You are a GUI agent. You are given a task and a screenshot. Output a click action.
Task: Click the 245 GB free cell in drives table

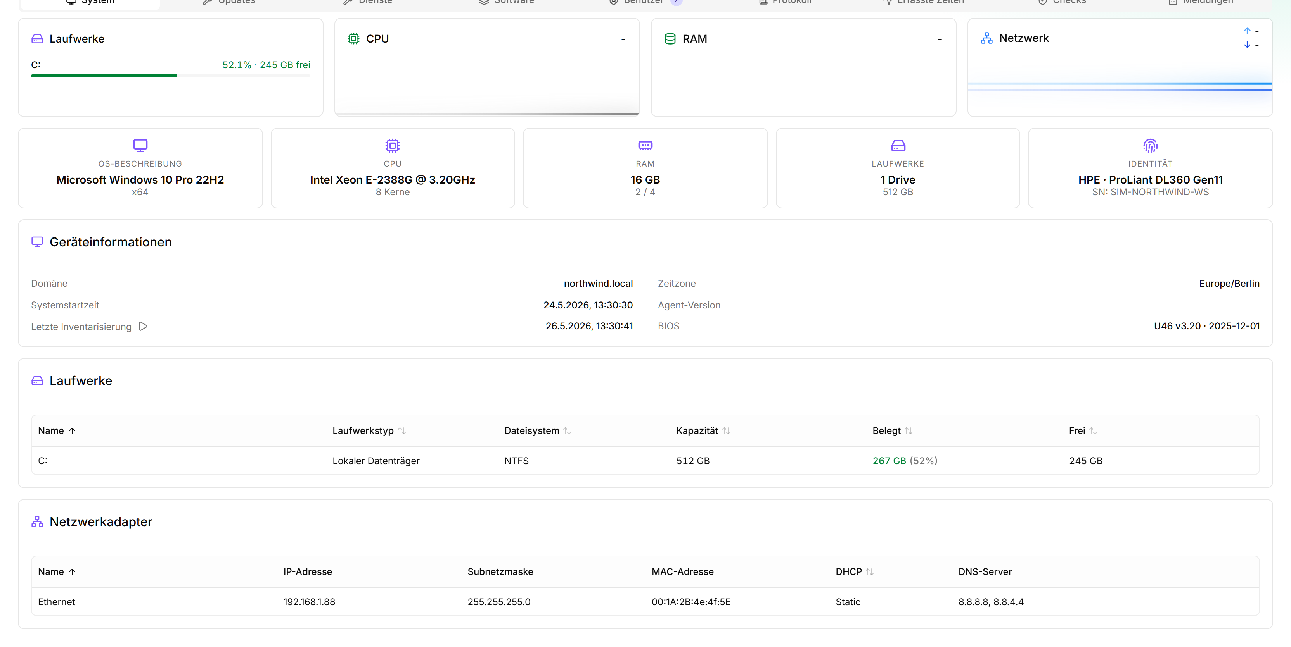click(1085, 461)
